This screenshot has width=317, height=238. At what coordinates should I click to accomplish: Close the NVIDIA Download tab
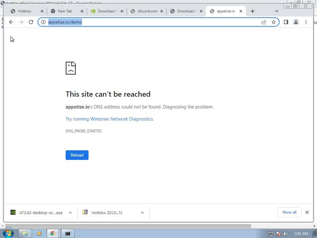[x=122, y=11]
